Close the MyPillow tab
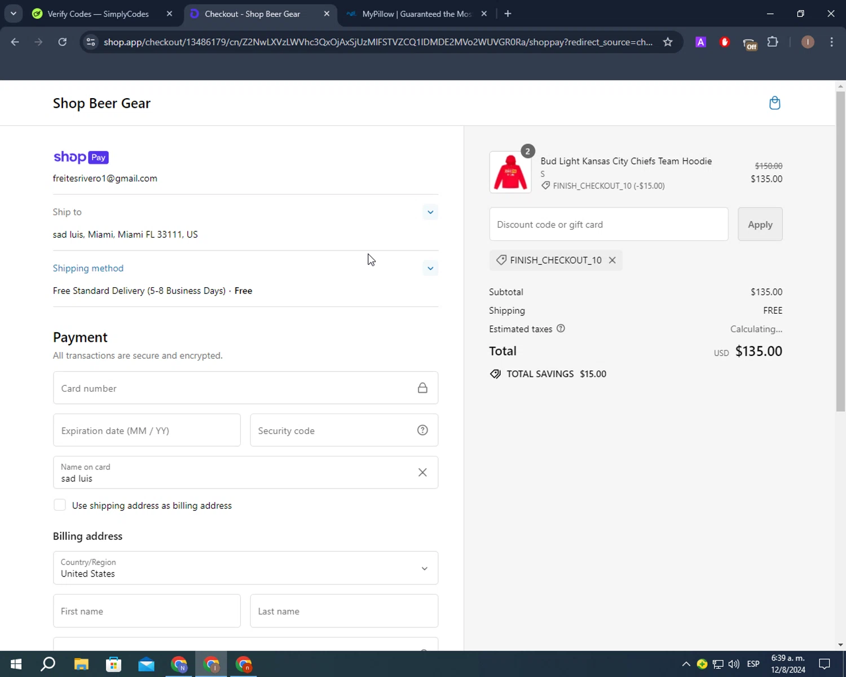846x677 pixels. click(484, 14)
